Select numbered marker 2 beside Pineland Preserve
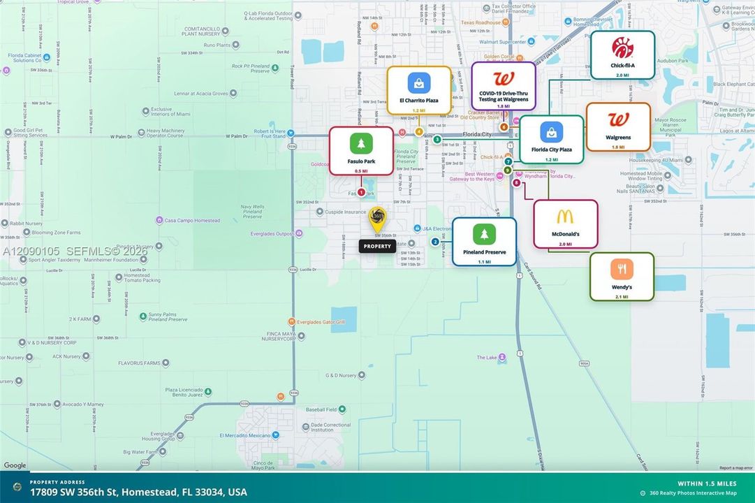 coord(435,242)
